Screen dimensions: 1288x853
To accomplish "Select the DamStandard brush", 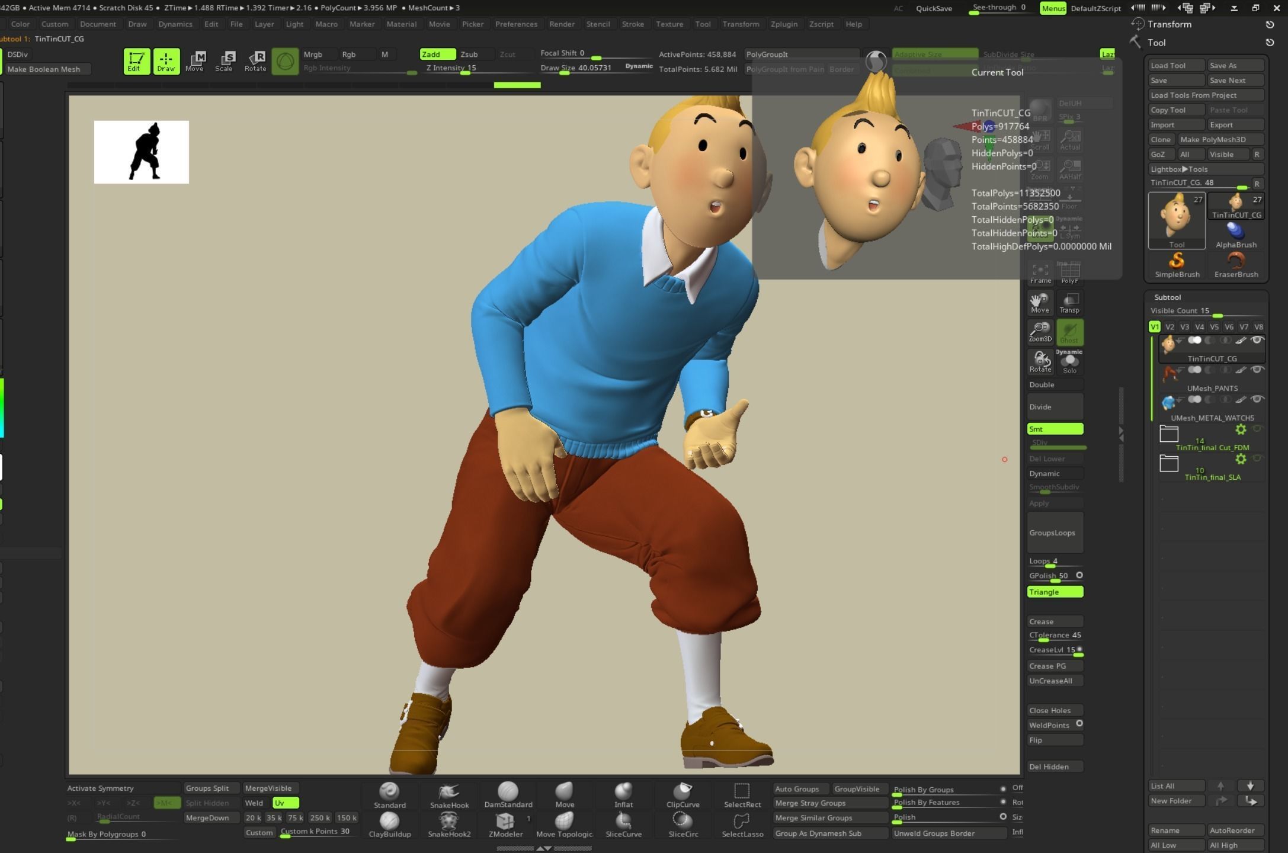I will coord(508,795).
